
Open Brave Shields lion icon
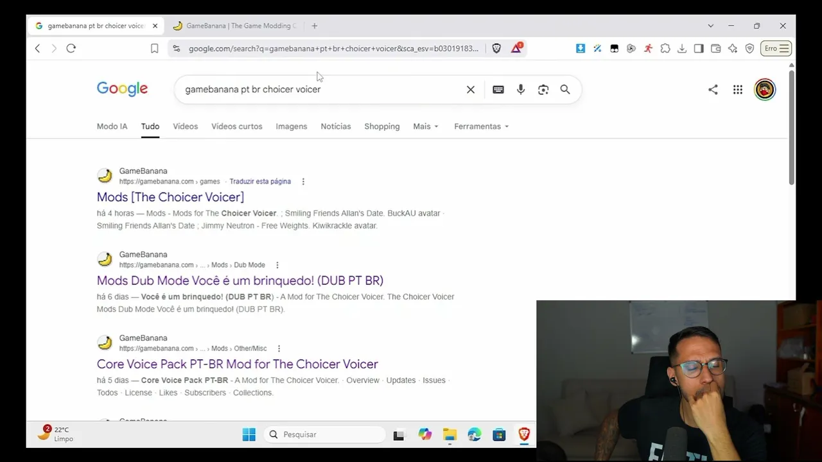tap(496, 48)
